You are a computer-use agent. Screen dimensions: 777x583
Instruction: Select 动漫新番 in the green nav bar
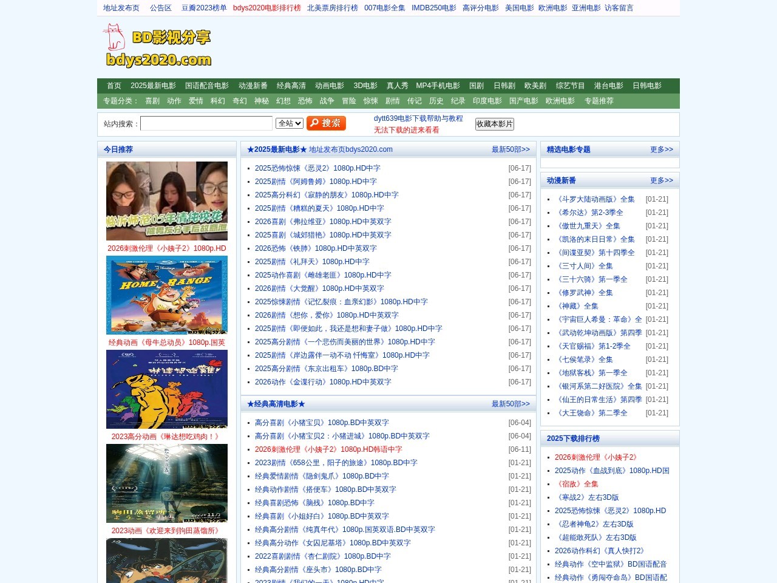tap(253, 86)
